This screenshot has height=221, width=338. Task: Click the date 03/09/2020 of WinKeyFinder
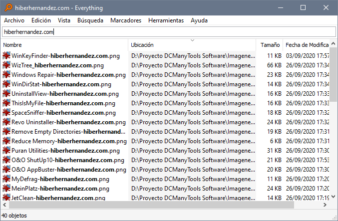click(x=308, y=56)
